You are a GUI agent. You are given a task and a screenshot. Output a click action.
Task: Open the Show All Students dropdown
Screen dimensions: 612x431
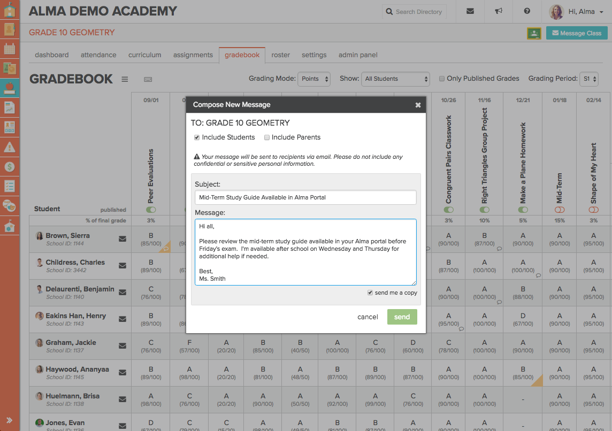tap(395, 79)
